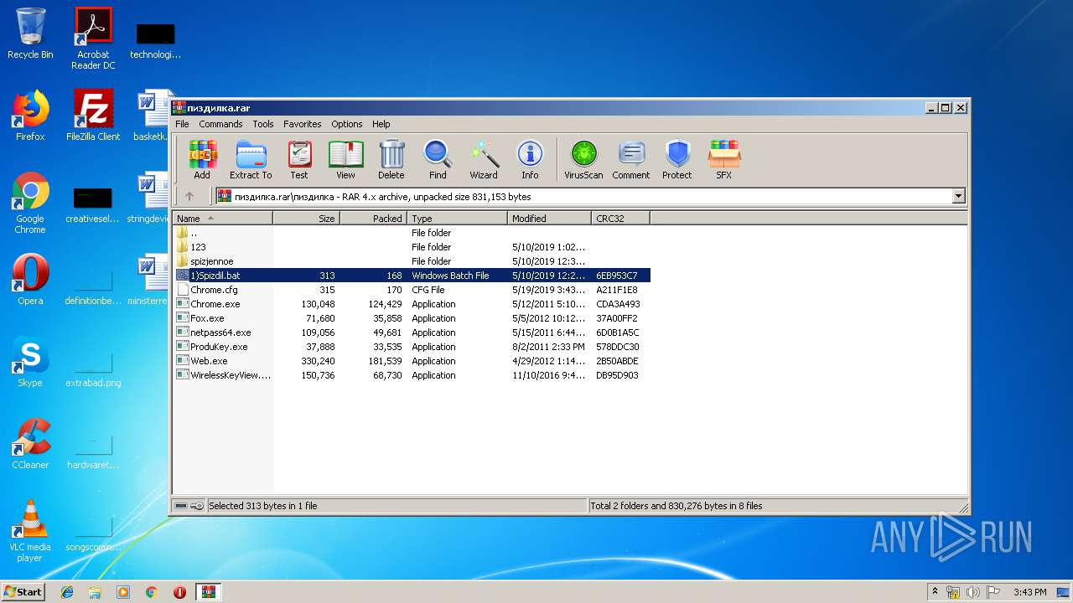Sort by Type column header
Image resolution: width=1073 pixels, height=603 pixels.
coord(457,219)
